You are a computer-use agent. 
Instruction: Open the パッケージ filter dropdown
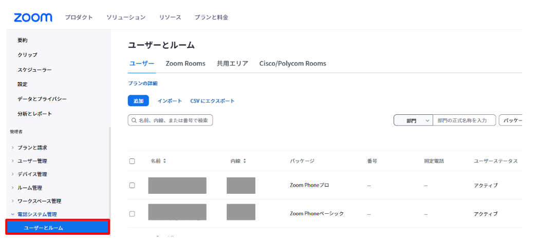coord(511,120)
